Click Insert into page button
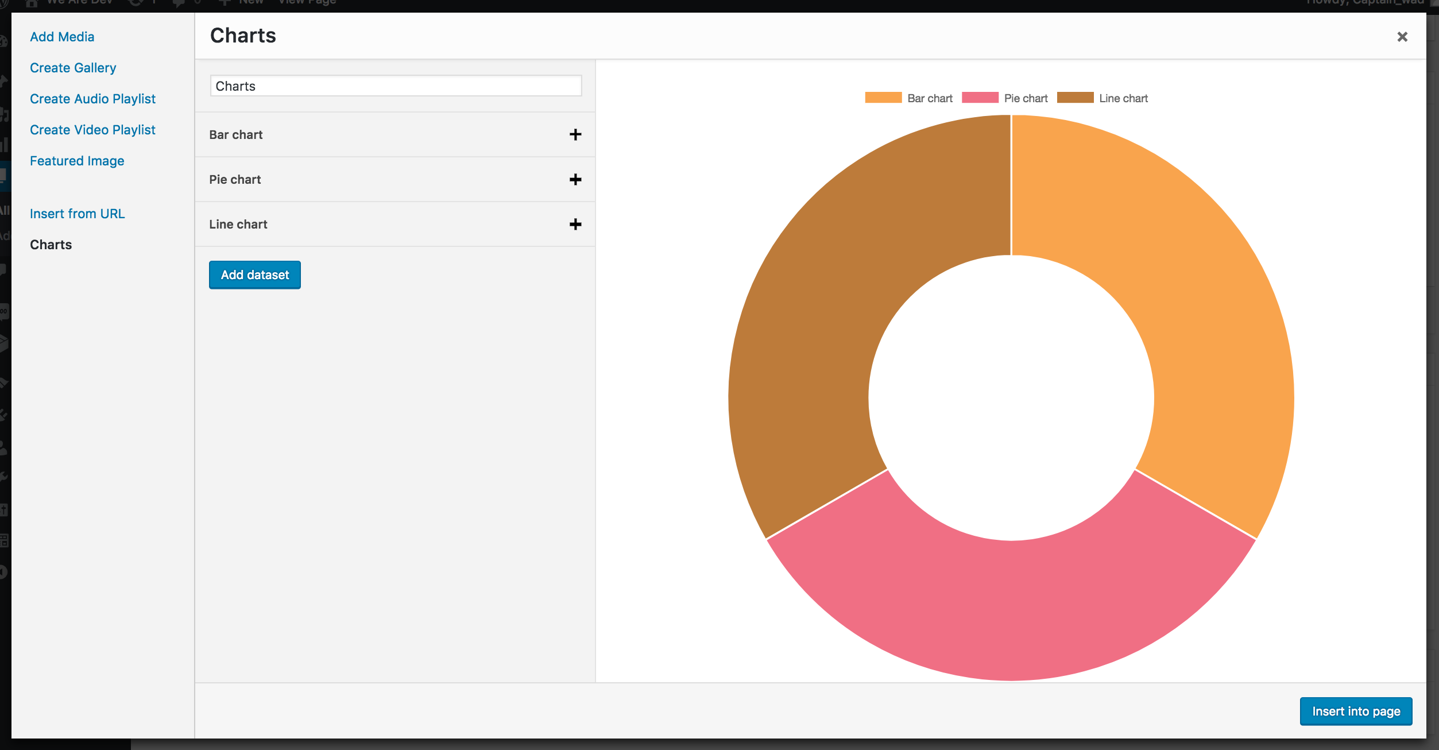This screenshot has height=750, width=1439. coord(1356,712)
